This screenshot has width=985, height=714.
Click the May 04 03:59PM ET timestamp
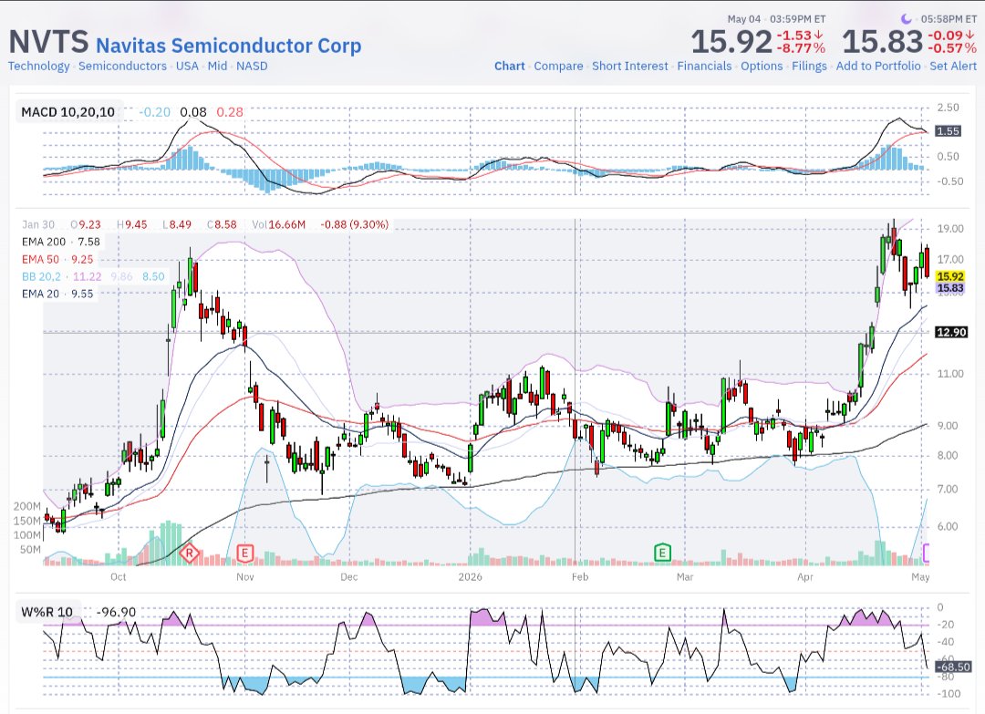click(776, 19)
